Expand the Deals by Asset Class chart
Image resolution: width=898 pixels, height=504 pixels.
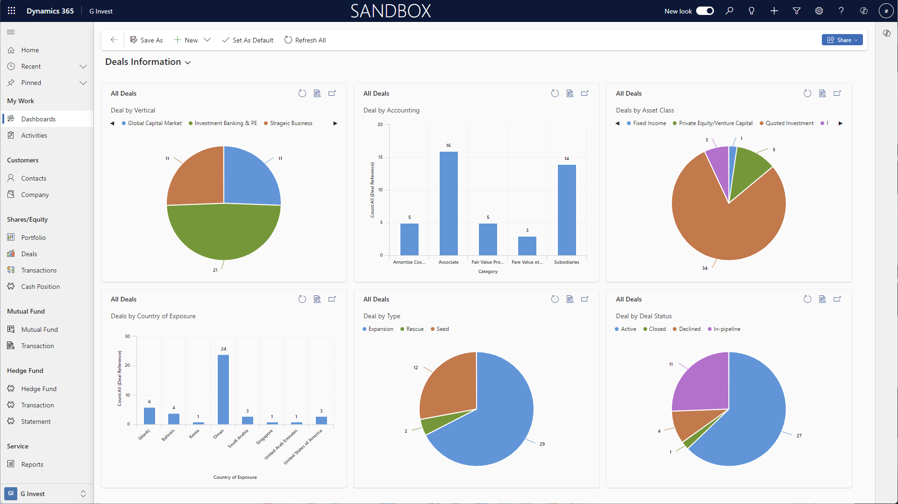837,93
